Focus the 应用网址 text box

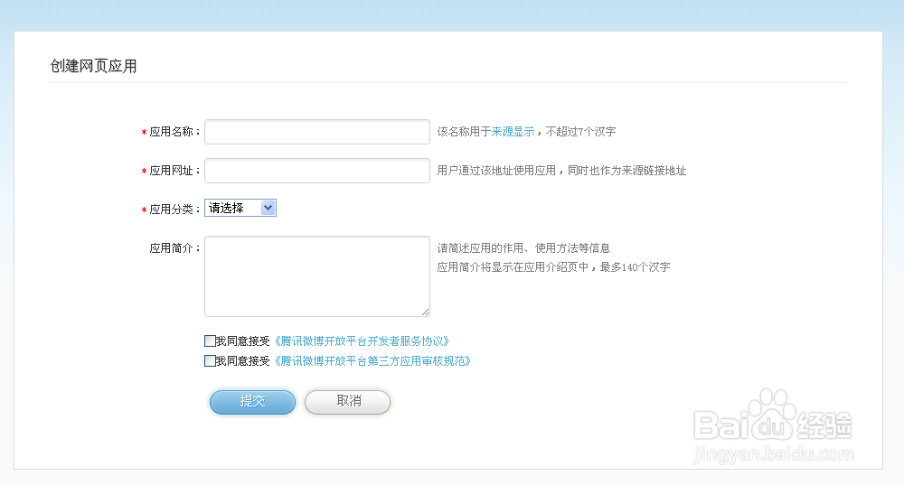click(317, 171)
